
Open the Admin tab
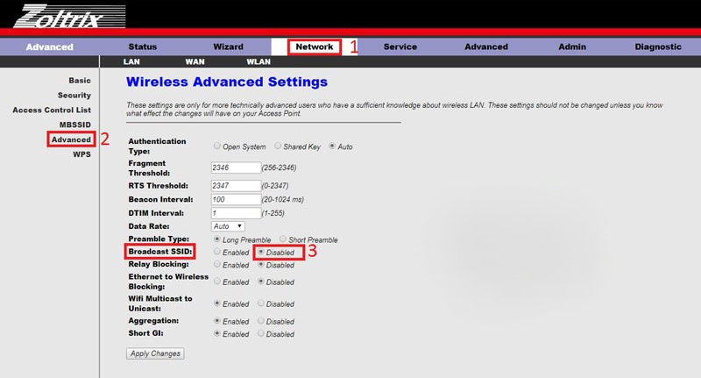pyautogui.click(x=572, y=46)
